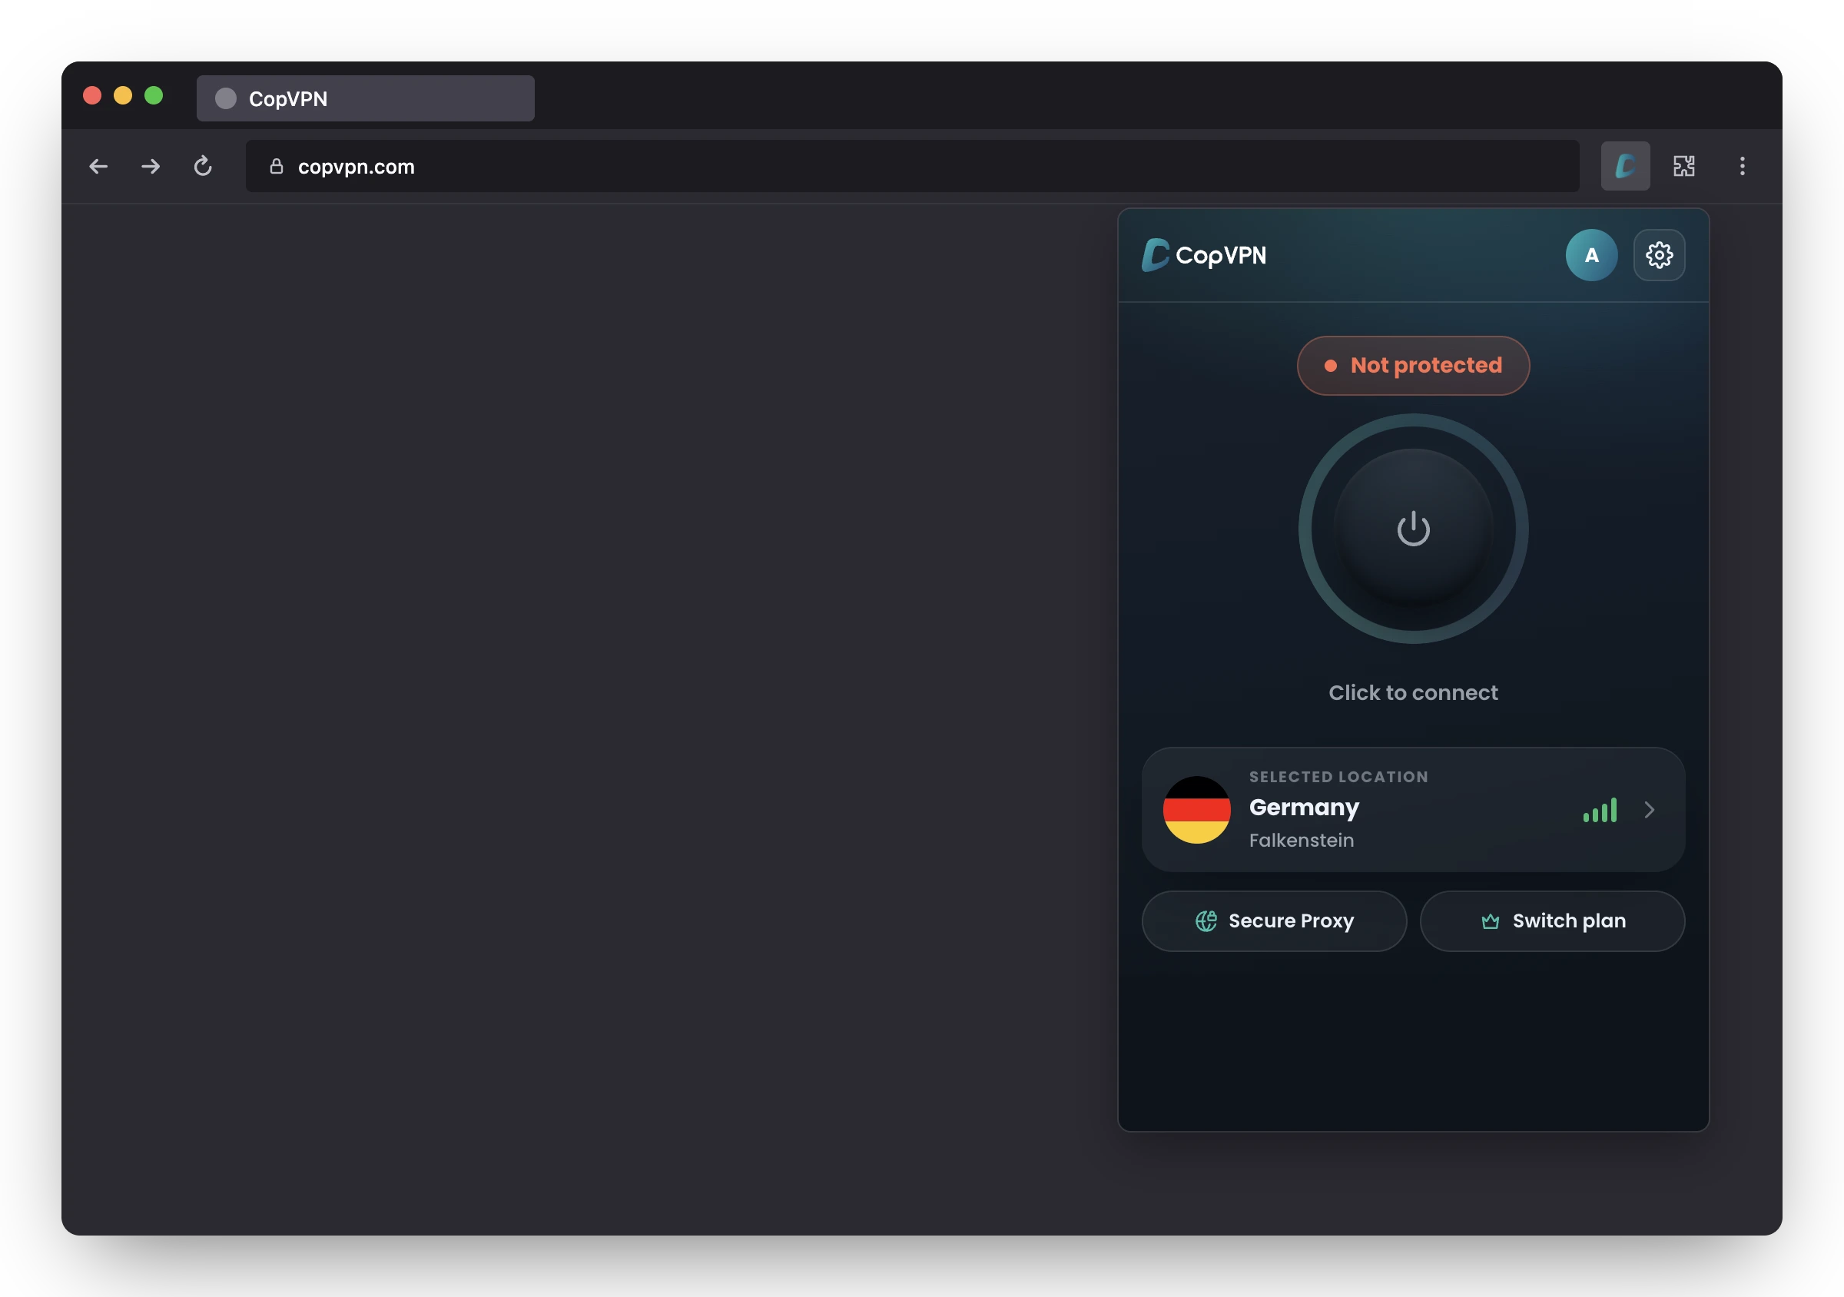Click the Germany country name

tap(1304, 807)
